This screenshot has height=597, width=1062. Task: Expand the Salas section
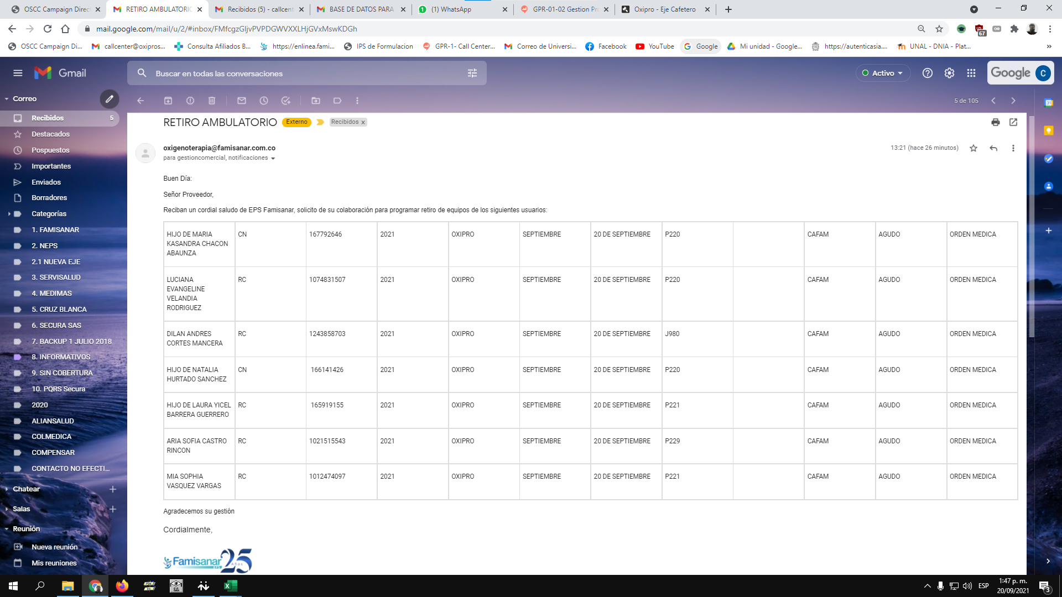pyautogui.click(x=7, y=509)
